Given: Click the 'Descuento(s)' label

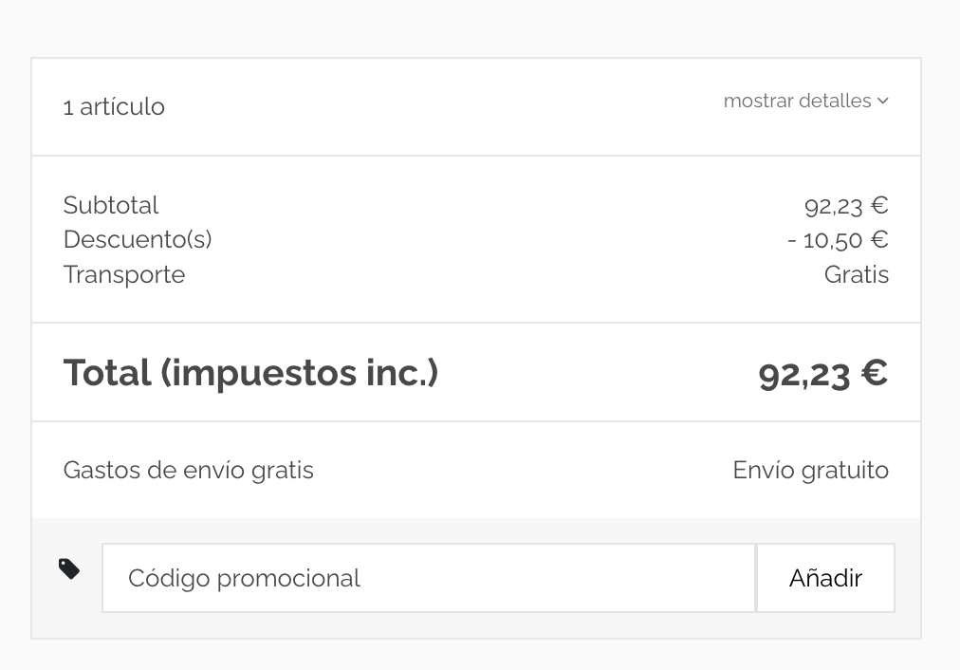Looking at the screenshot, I should pyautogui.click(x=138, y=240).
